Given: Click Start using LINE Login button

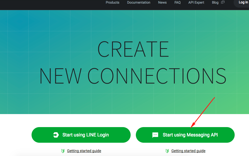Looking at the screenshot, I should (x=81, y=135).
